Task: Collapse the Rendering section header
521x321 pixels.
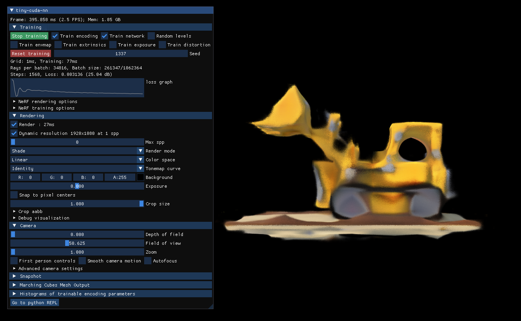Action: (x=110, y=116)
